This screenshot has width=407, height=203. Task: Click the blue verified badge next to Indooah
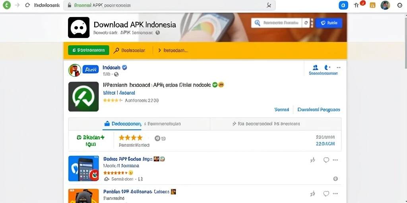[x=124, y=67]
